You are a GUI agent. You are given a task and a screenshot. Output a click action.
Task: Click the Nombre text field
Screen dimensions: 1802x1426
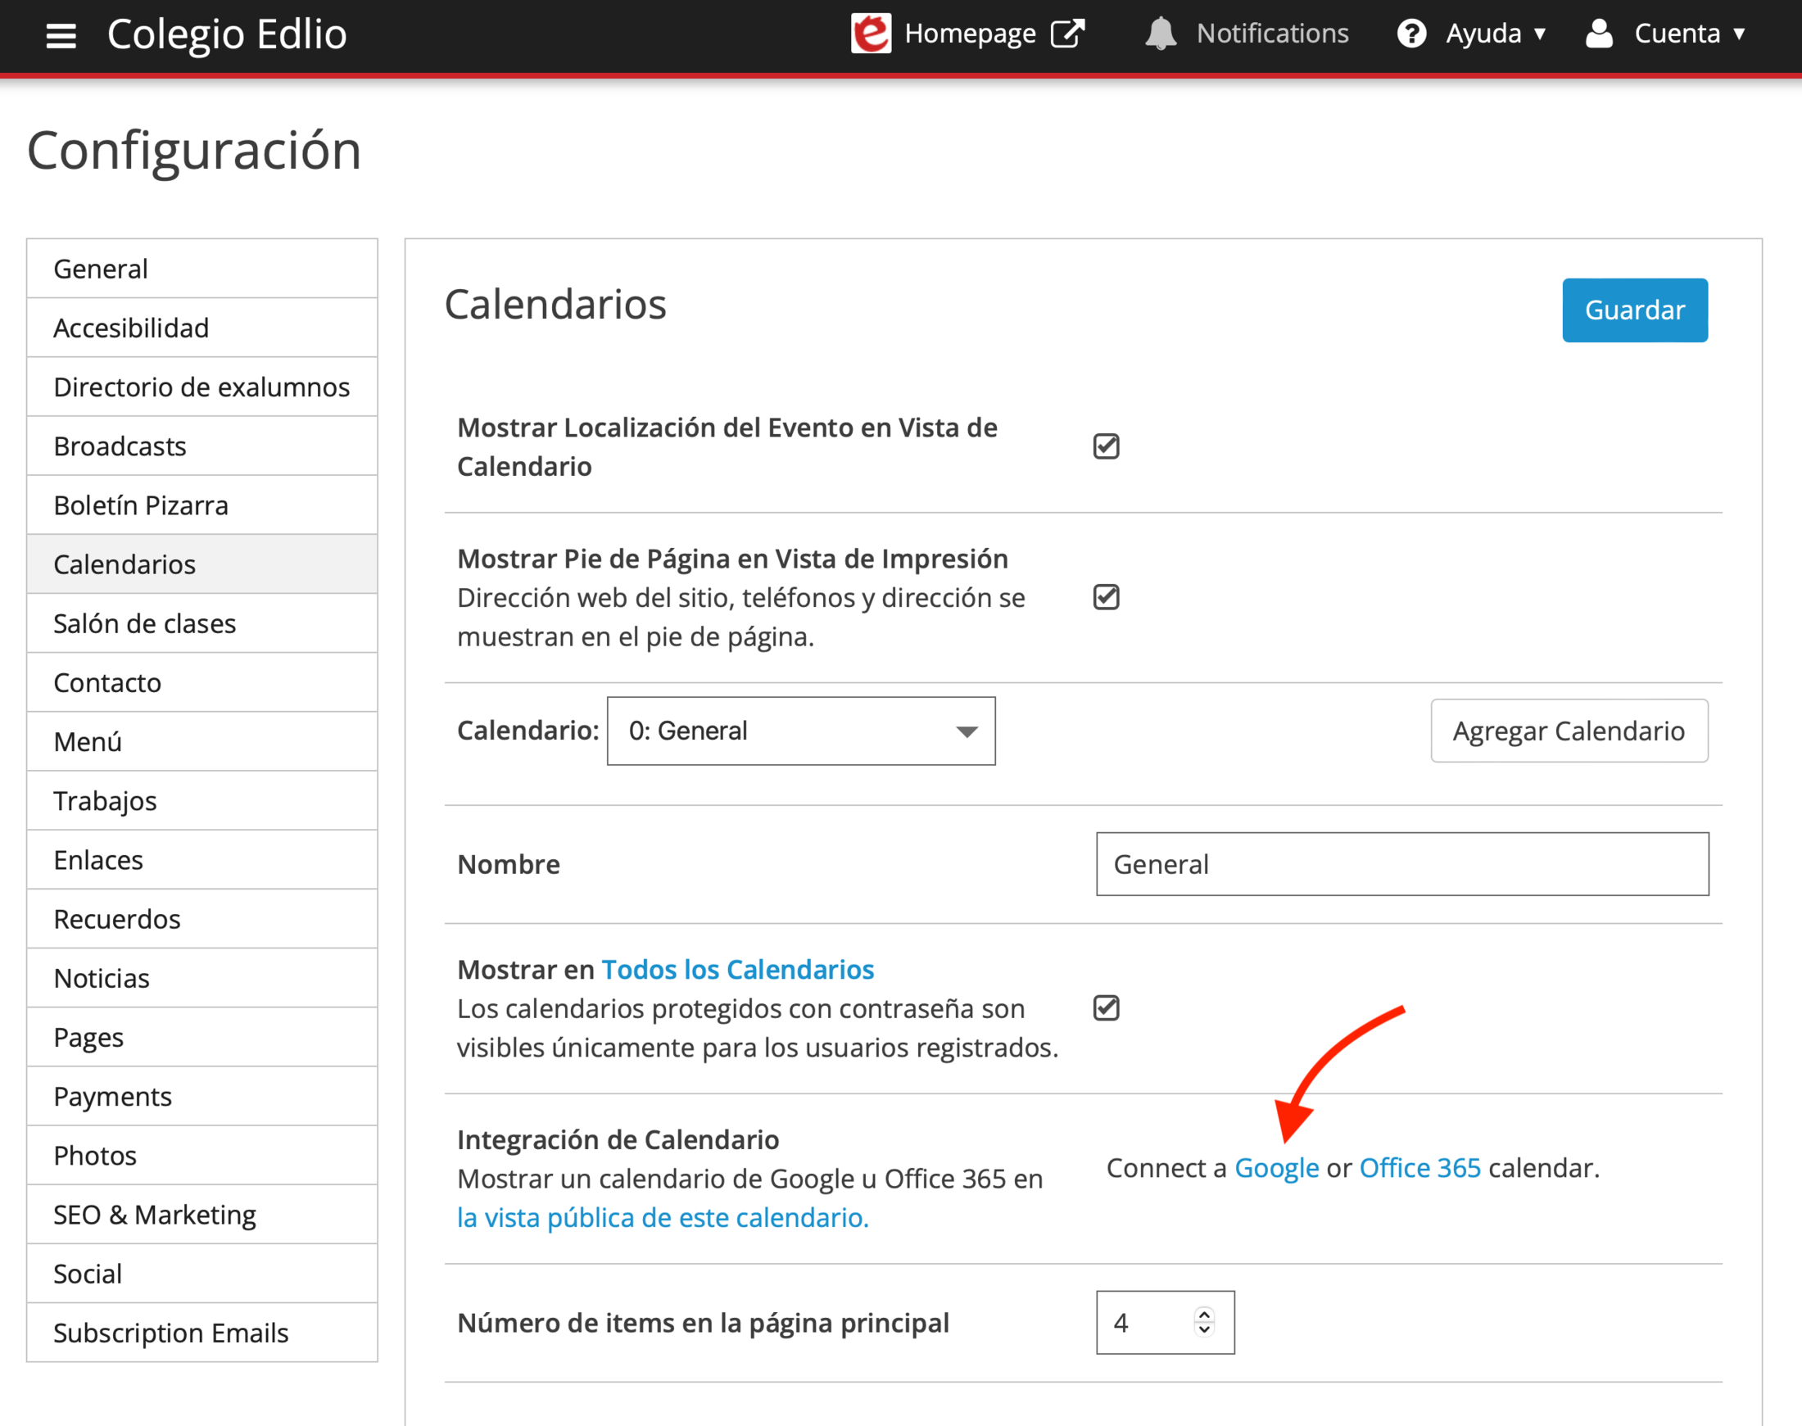(x=1401, y=864)
